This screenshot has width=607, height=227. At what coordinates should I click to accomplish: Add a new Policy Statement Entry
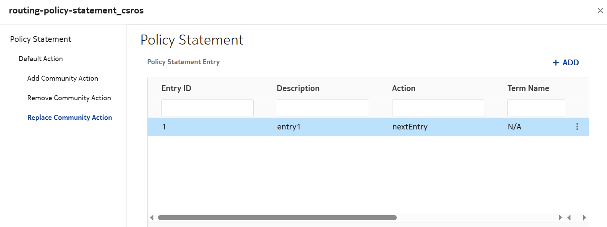(x=565, y=63)
